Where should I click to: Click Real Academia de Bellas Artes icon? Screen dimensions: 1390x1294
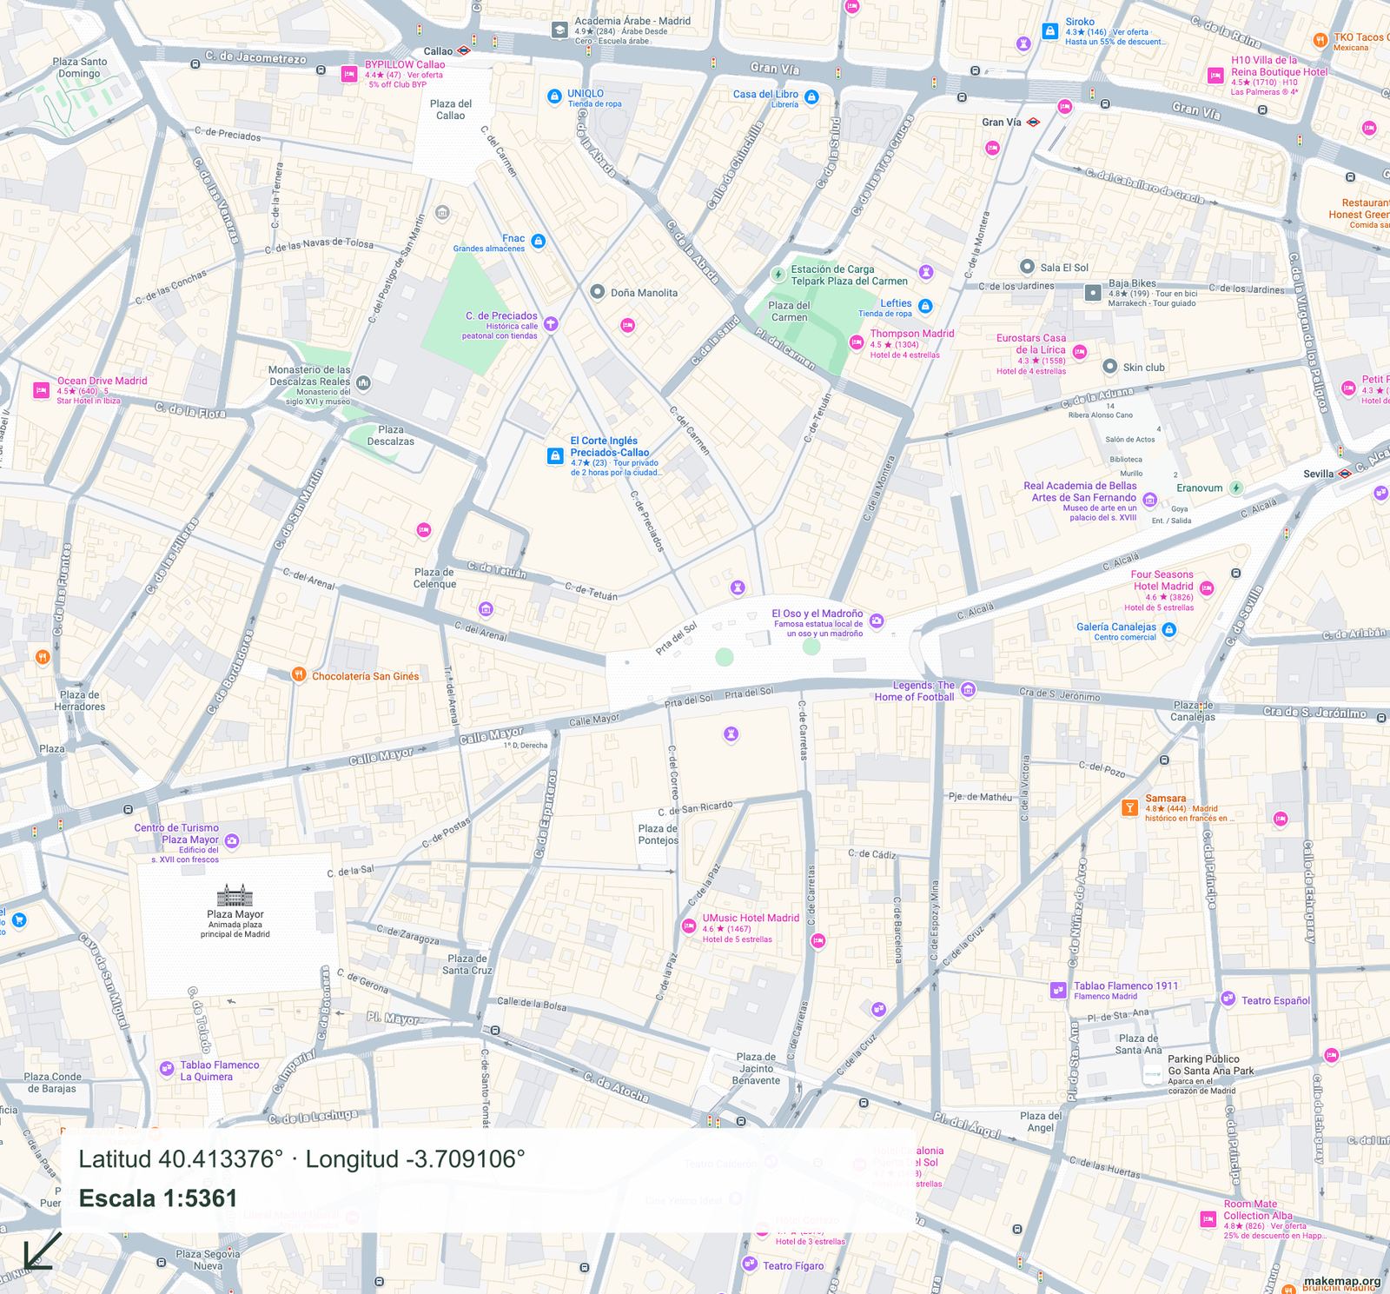point(1150,499)
